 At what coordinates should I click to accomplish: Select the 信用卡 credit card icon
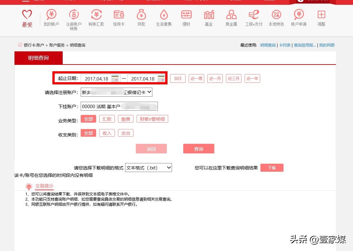[119, 15]
